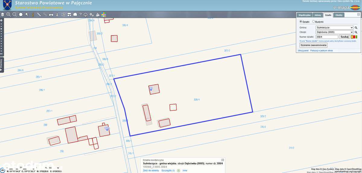Select the zoom out magnifier tool
Viewport: 362px width, 173px height.
pos(14,14)
